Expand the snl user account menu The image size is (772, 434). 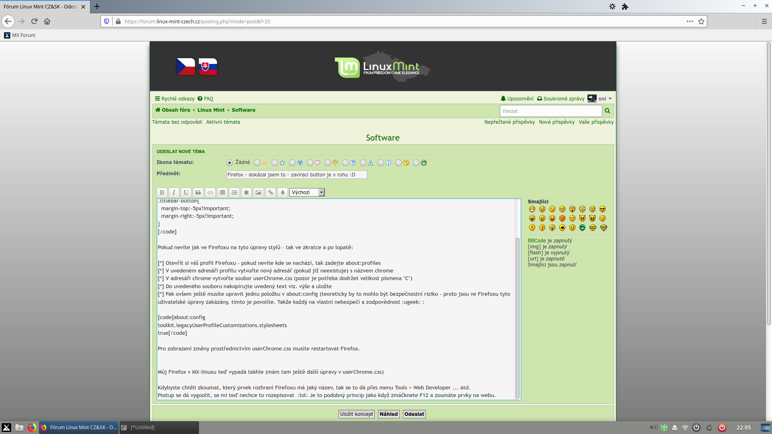(x=605, y=99)
